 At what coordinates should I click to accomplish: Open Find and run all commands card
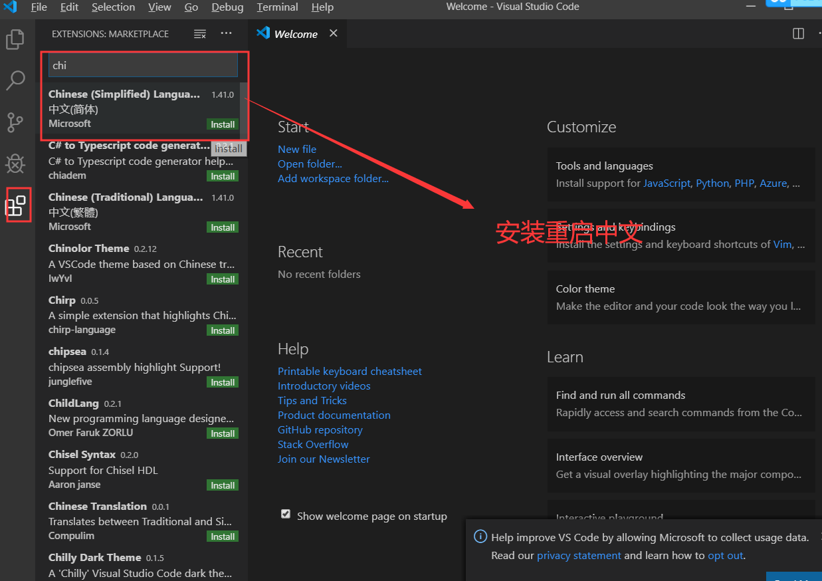[x=681, y=404]
